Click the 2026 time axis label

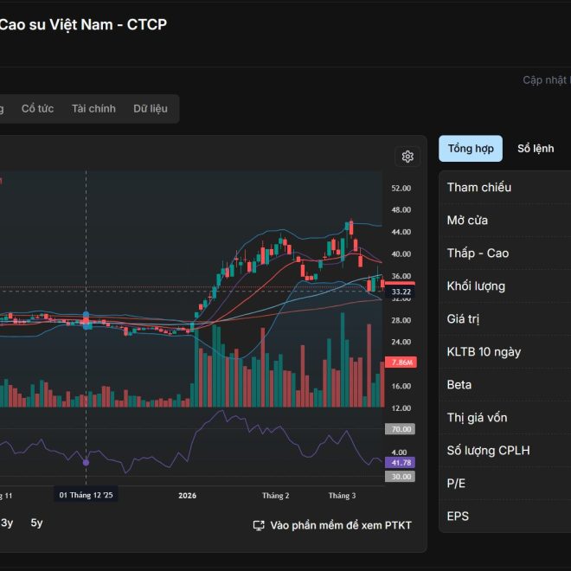pyautogui.click(x=187, y=495)
